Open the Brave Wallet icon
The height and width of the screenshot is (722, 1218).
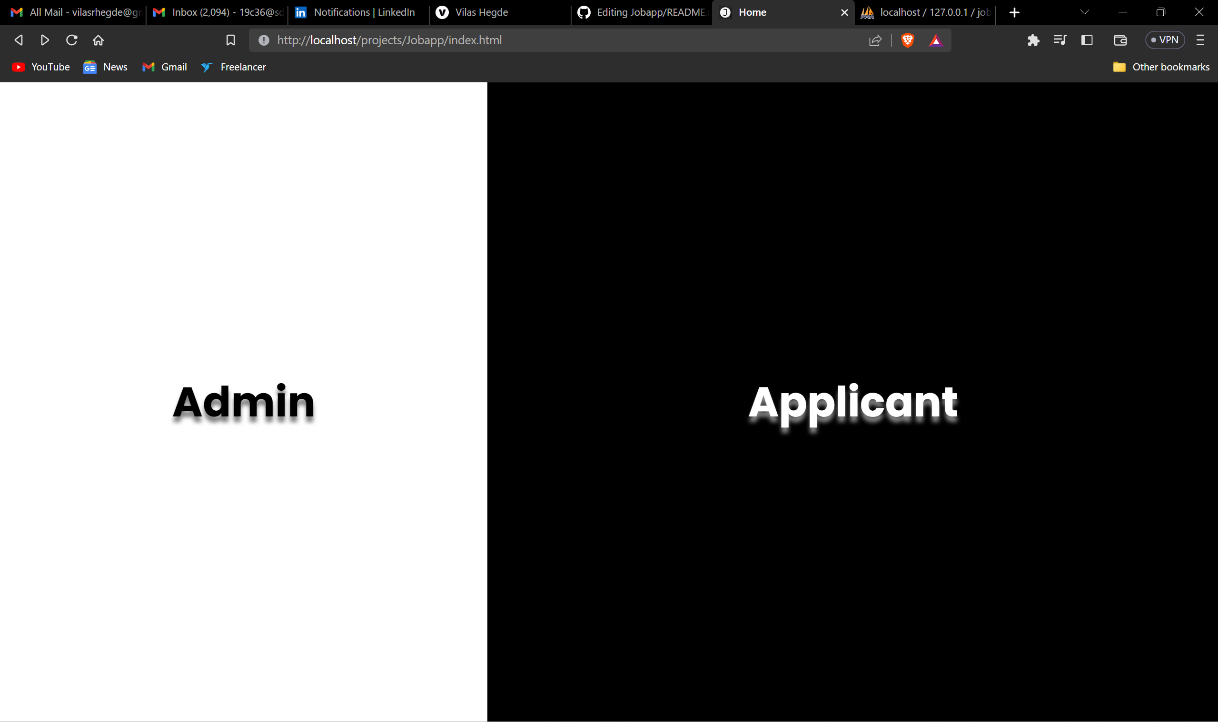(1120, 40)
